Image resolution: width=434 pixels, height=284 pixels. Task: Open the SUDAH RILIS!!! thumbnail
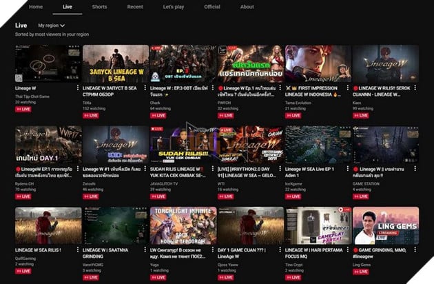tap(183, 145)
